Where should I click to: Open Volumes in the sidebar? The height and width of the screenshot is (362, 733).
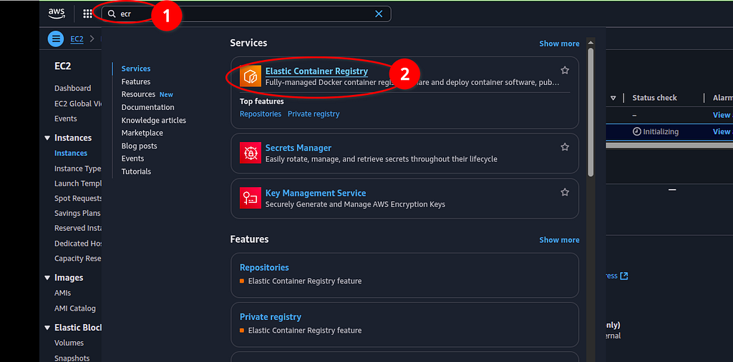tap(69, 343)
